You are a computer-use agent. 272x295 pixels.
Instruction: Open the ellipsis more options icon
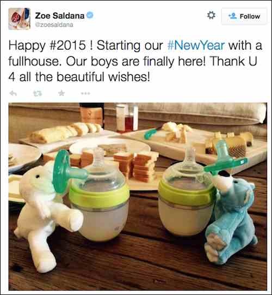(x=85, y=93)
